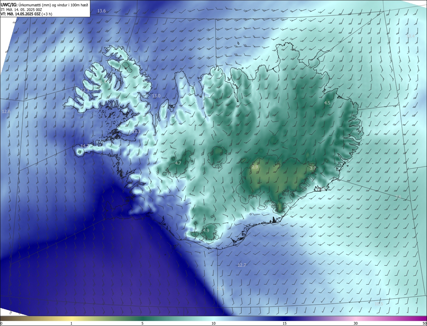Click the colorbar tick label 15

(285, 323)
